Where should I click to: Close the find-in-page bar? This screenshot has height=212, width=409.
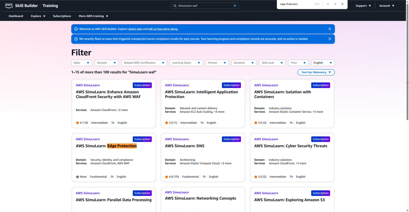pos(342,4)
